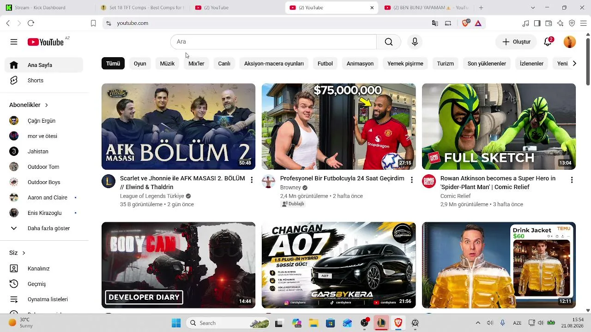Start voice search with the microphone

415,42
